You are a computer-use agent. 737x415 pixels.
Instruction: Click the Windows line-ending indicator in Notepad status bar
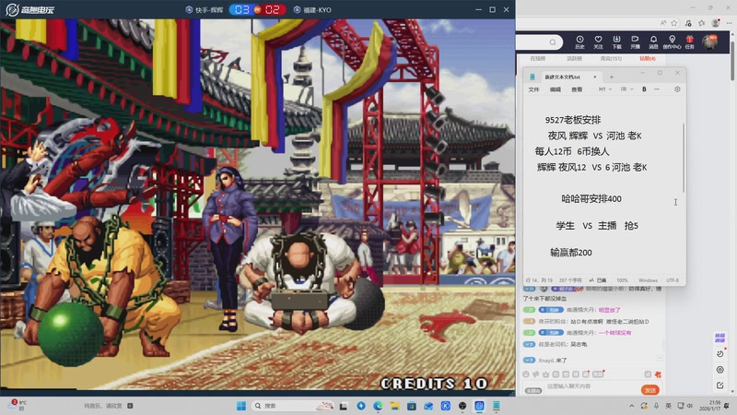(x=648, y=280)
